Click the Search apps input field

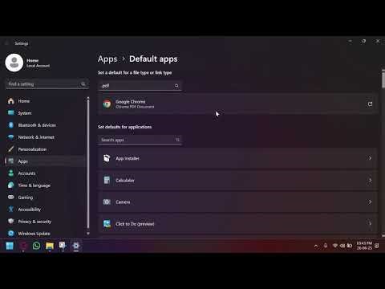pyautogui.click(x=140, y=140)
